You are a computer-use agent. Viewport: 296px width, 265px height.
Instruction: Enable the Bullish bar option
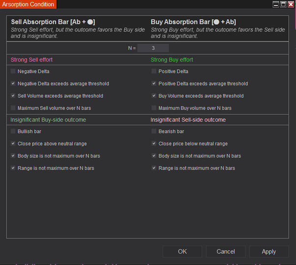pos(13,132)
